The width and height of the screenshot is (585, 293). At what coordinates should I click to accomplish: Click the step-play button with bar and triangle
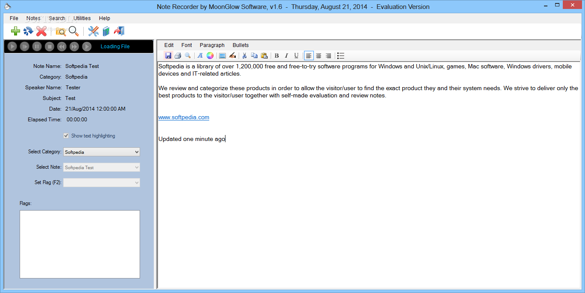[25, 47]
